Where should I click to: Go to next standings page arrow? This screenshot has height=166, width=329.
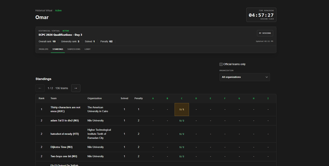pyautogui.click(x=76, y=88)
